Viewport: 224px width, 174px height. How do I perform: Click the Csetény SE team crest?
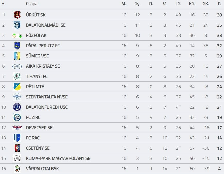click(17, 148)
